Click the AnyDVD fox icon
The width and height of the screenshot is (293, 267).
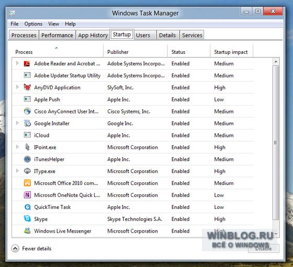tap(27, 87)
